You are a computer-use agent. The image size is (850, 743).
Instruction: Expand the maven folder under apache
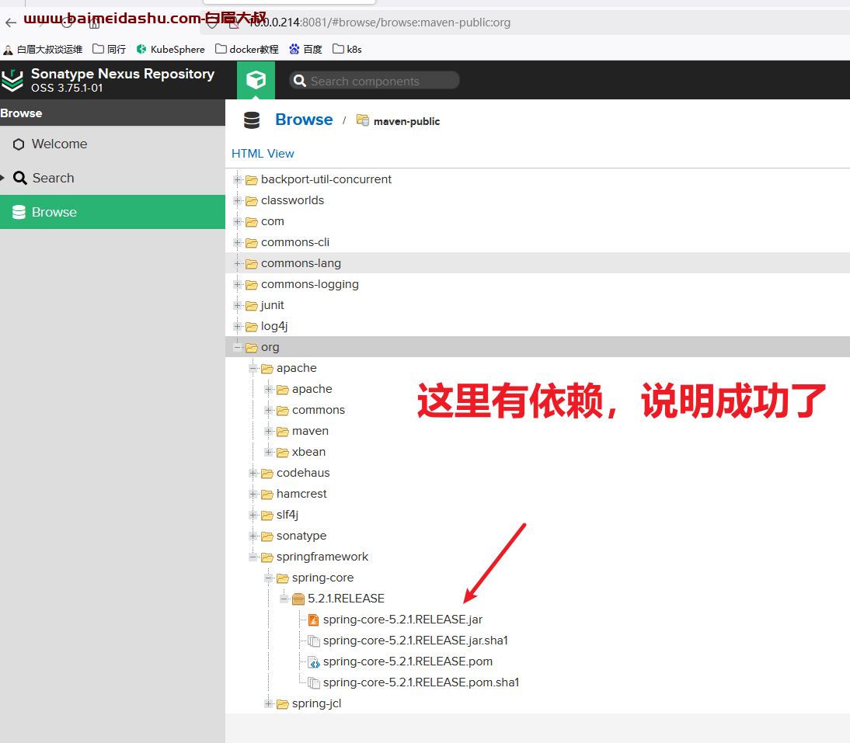click(x=268, y=431)
